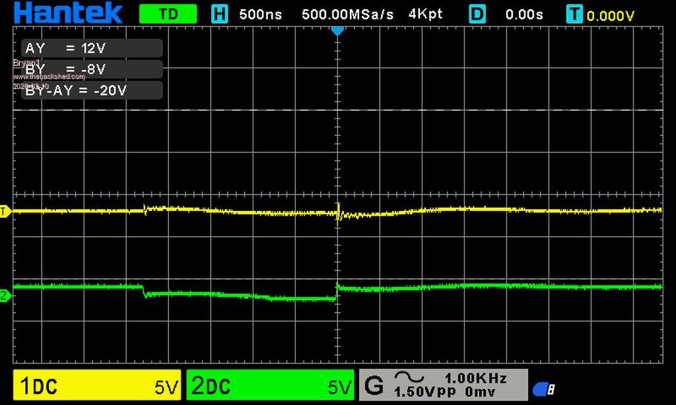
Task: Click the 0.000V trigger level value
Action: [611, 15]
